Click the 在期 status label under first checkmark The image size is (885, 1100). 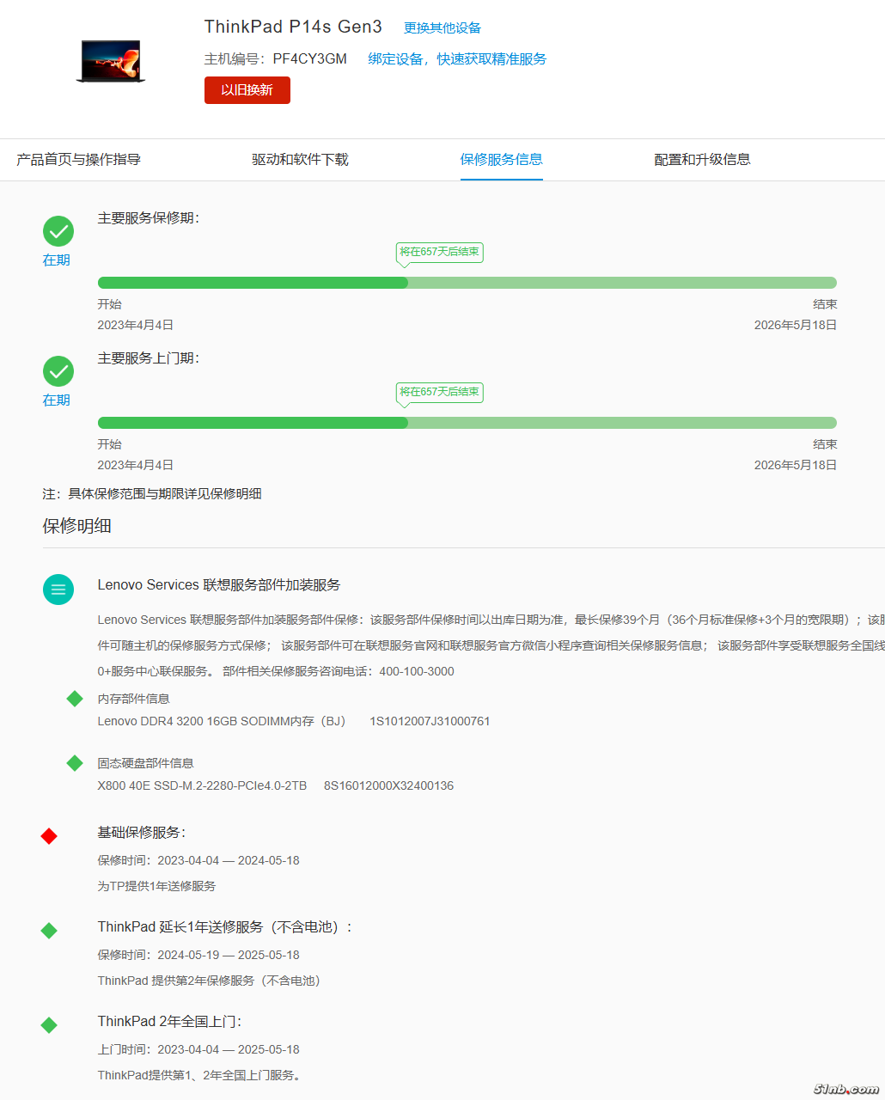coord(57,260)
